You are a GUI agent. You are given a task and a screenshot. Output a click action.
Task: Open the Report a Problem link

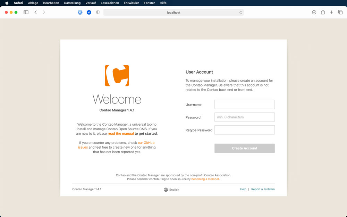point(263,189)
